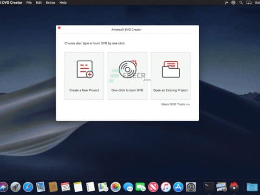Open Notes app in the Dock
260x195 pixels.
click(x=78, y=187)
